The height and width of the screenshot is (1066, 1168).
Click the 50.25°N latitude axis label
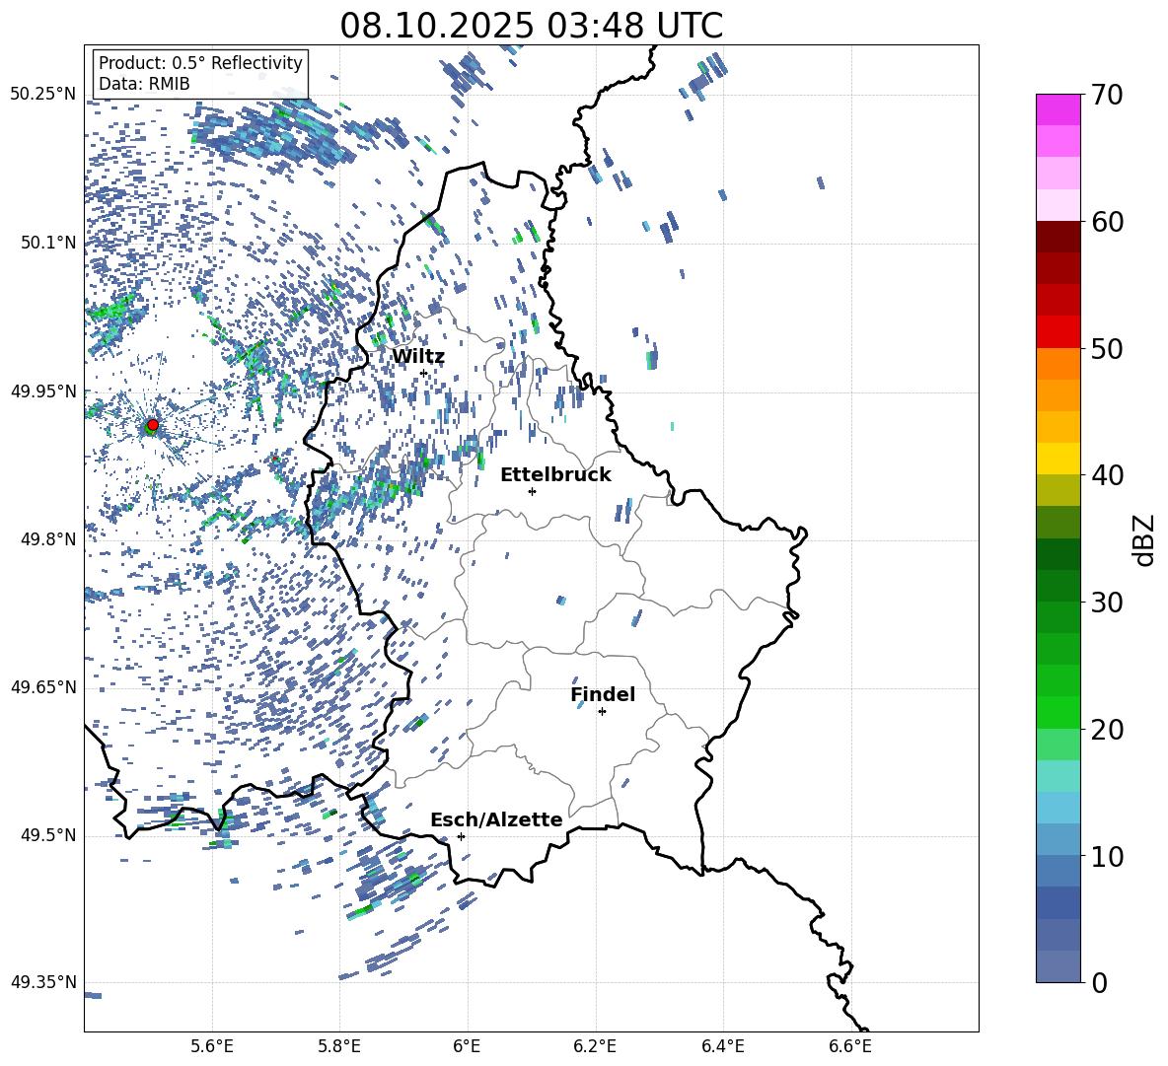pyautogui.click(x=43, y=95)
